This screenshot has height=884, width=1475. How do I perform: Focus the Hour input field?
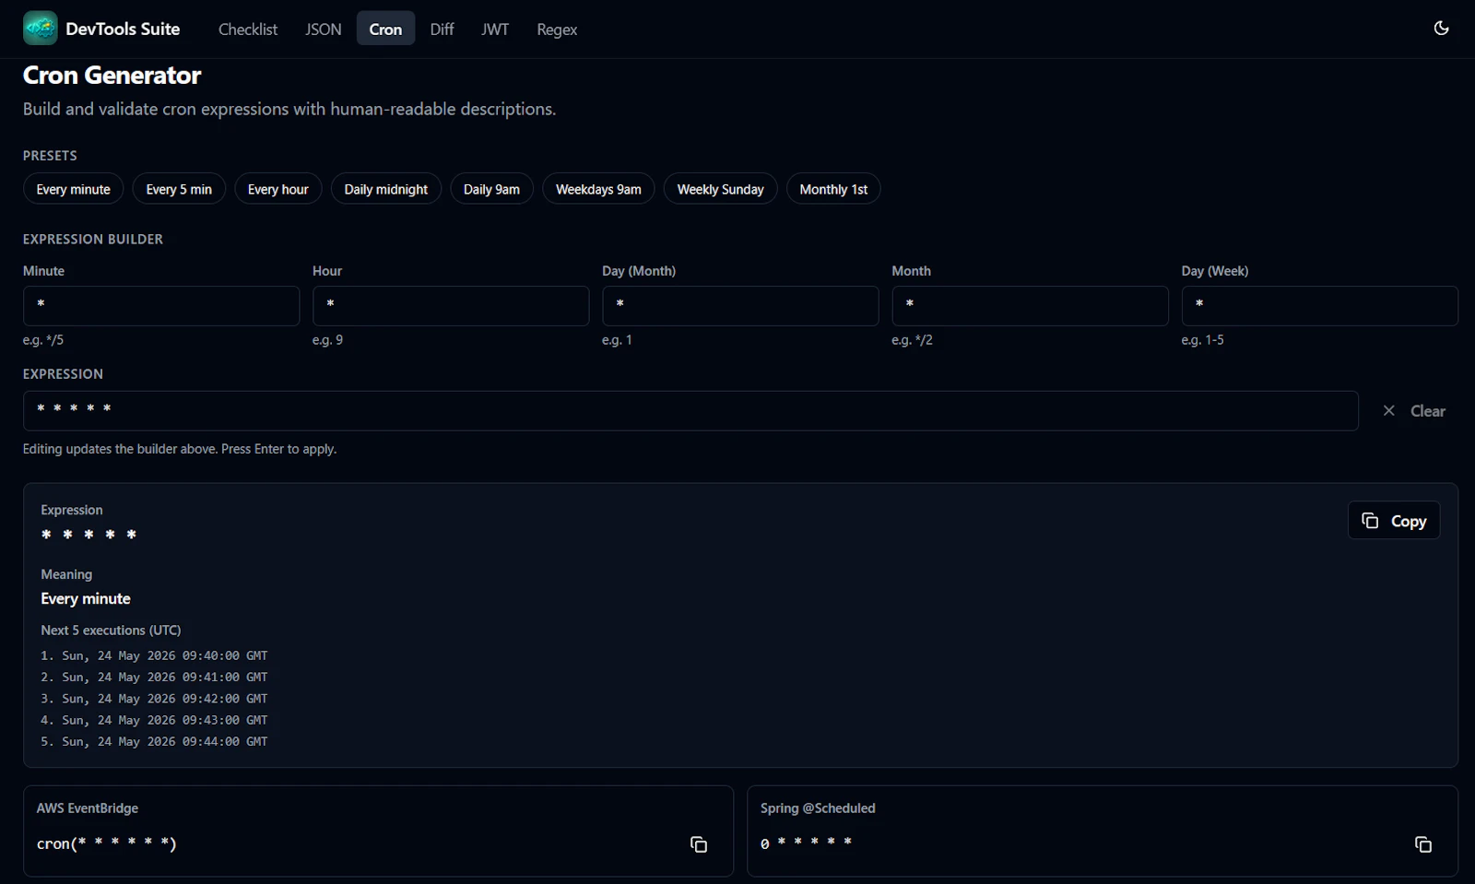click(x=451, y=305)
